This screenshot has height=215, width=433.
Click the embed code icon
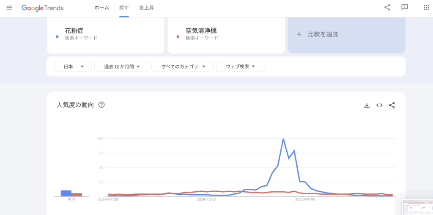(x=379, y=105)
